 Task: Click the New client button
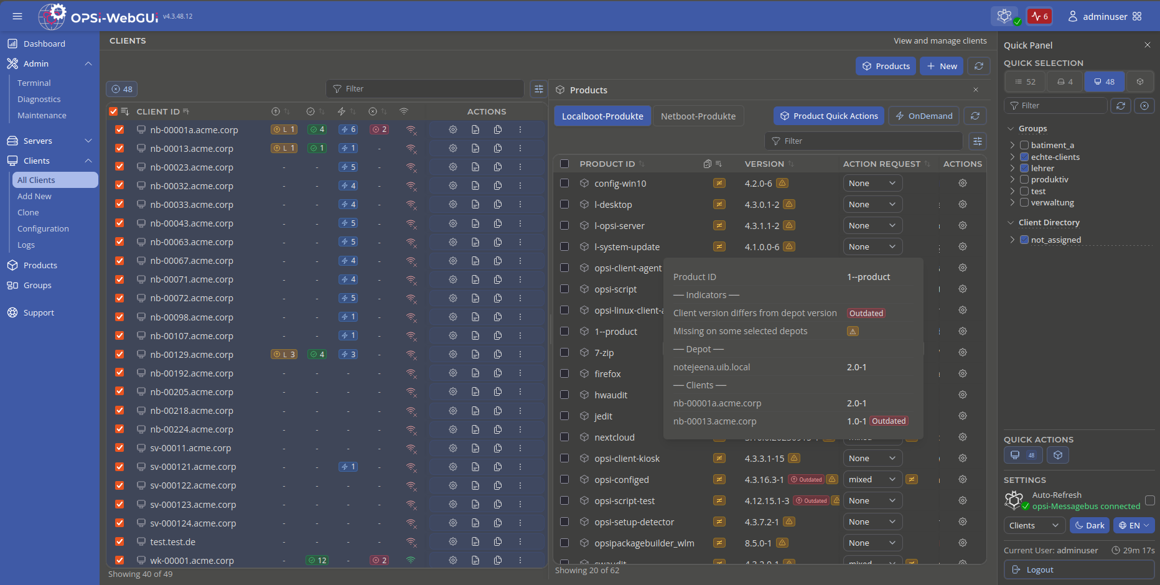942,66
